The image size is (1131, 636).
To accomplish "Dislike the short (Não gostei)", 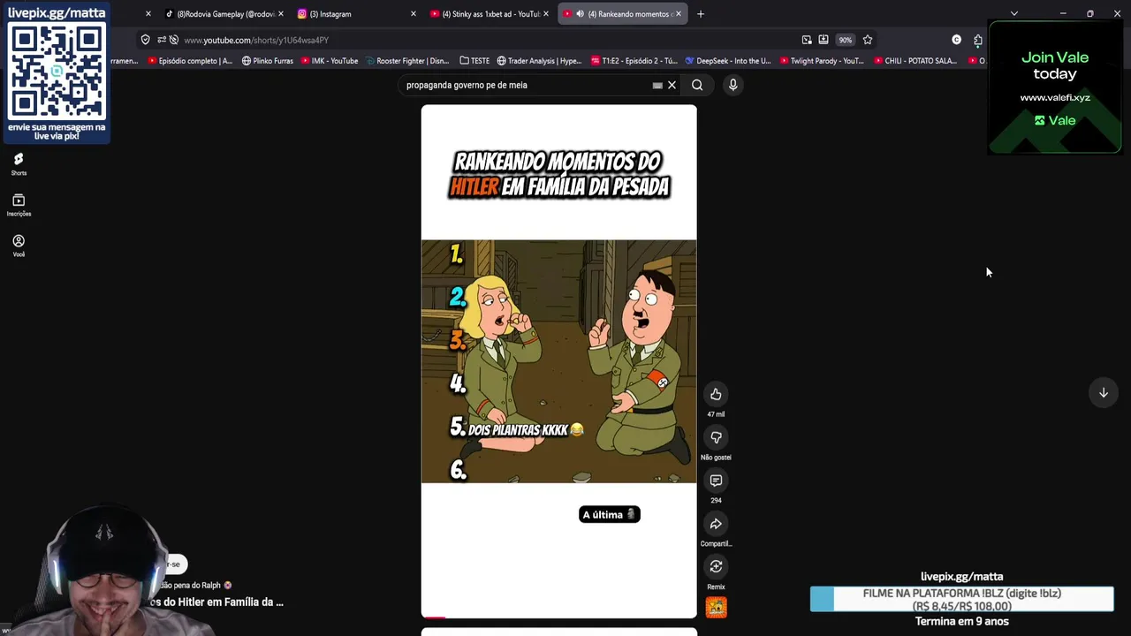I will [x=716, y=437].
